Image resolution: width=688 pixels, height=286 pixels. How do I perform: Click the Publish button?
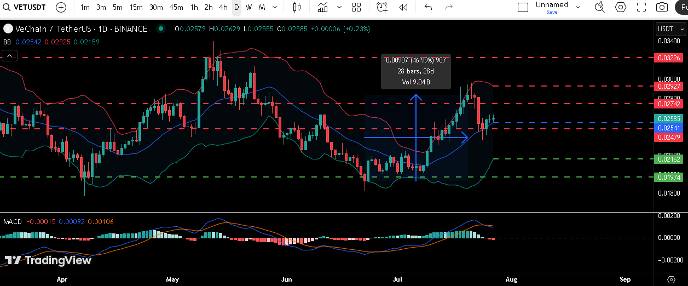click(x=681, y=8)
